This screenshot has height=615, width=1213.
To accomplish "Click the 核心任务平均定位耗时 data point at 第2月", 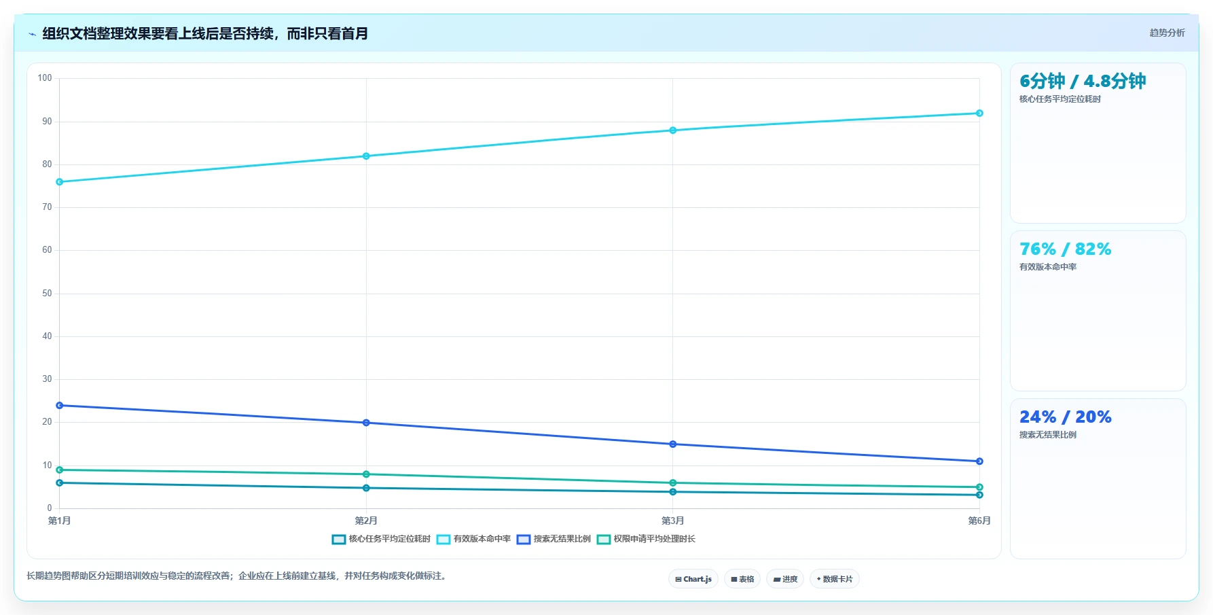I will point(366,488).
